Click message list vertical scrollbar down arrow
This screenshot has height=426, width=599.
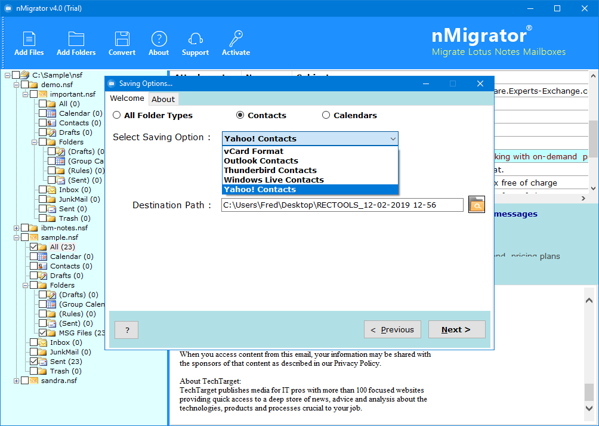[593, 189]
